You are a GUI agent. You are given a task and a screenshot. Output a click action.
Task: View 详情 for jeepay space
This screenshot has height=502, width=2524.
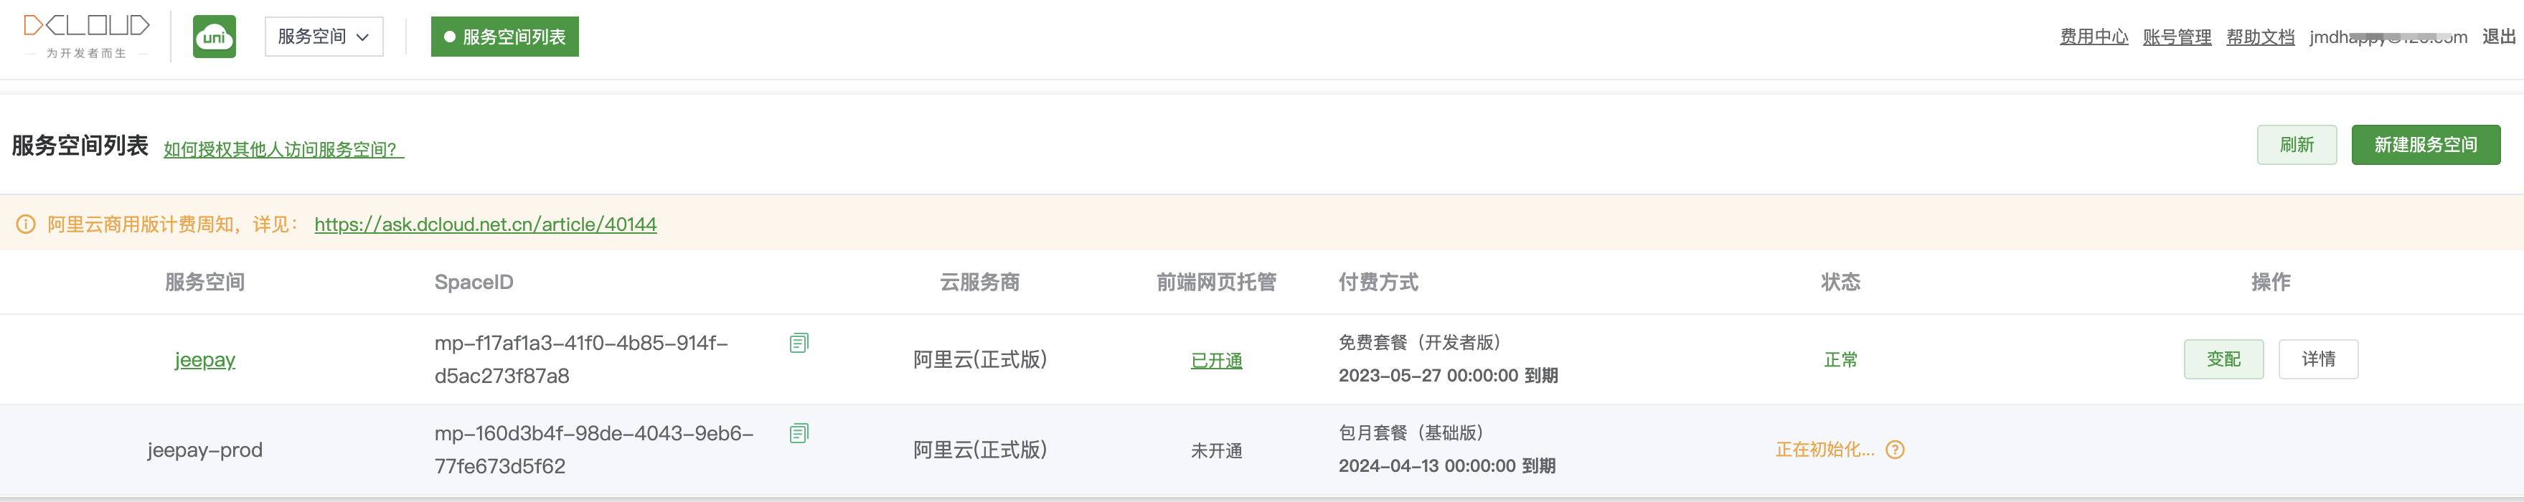pos(2317,359)
